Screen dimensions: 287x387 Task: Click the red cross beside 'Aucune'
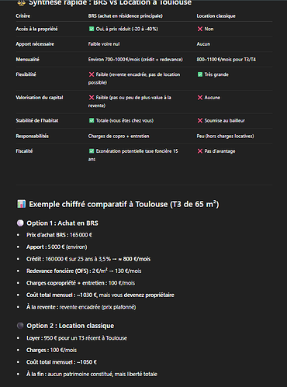(200, 98)
